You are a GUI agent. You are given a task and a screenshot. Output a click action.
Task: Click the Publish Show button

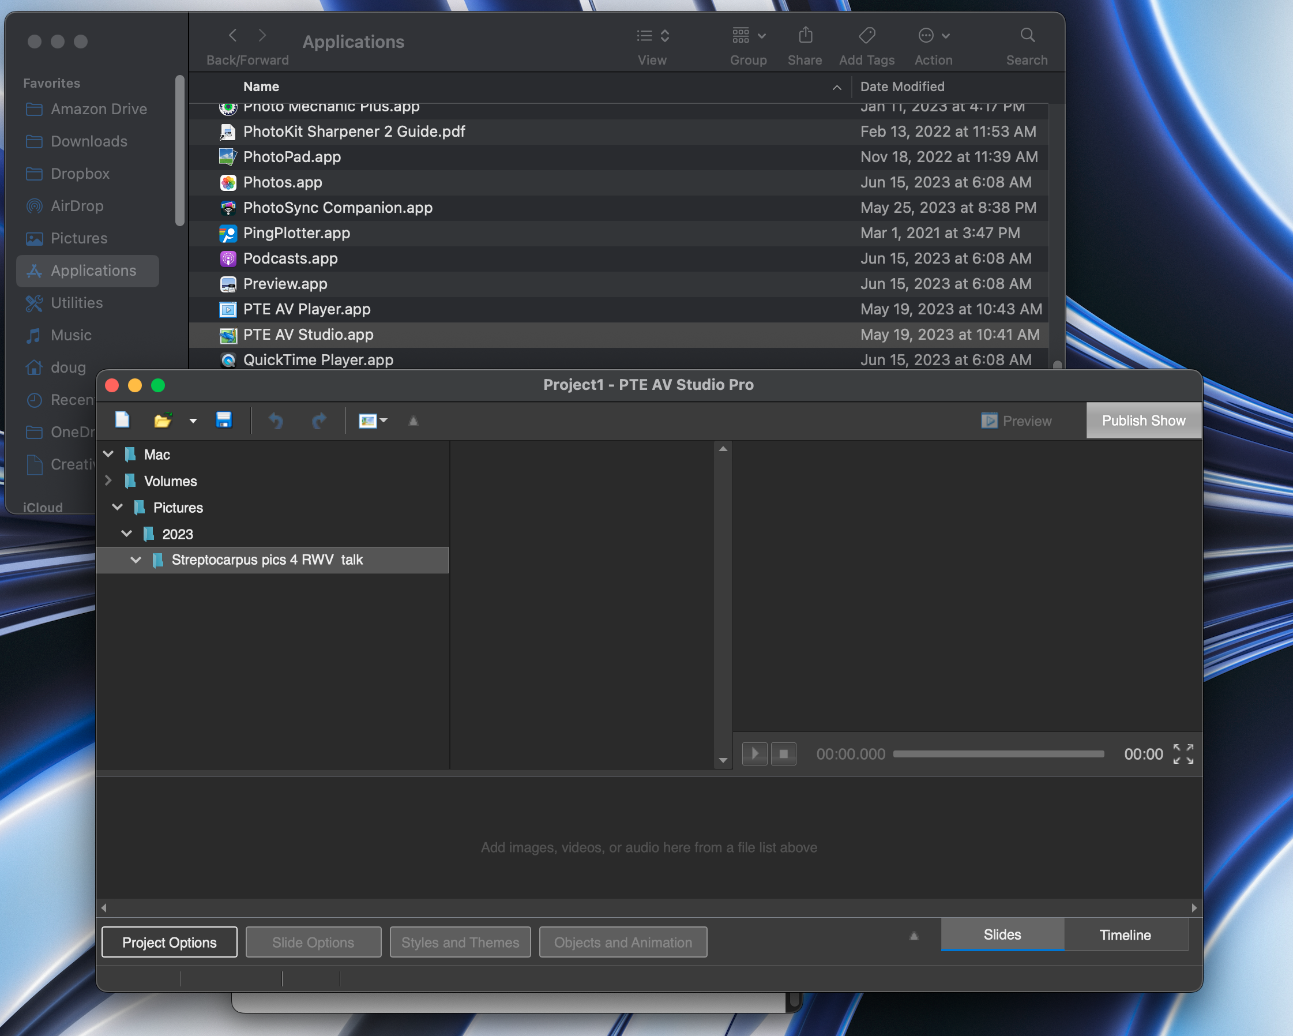[x=1143, y=421]
